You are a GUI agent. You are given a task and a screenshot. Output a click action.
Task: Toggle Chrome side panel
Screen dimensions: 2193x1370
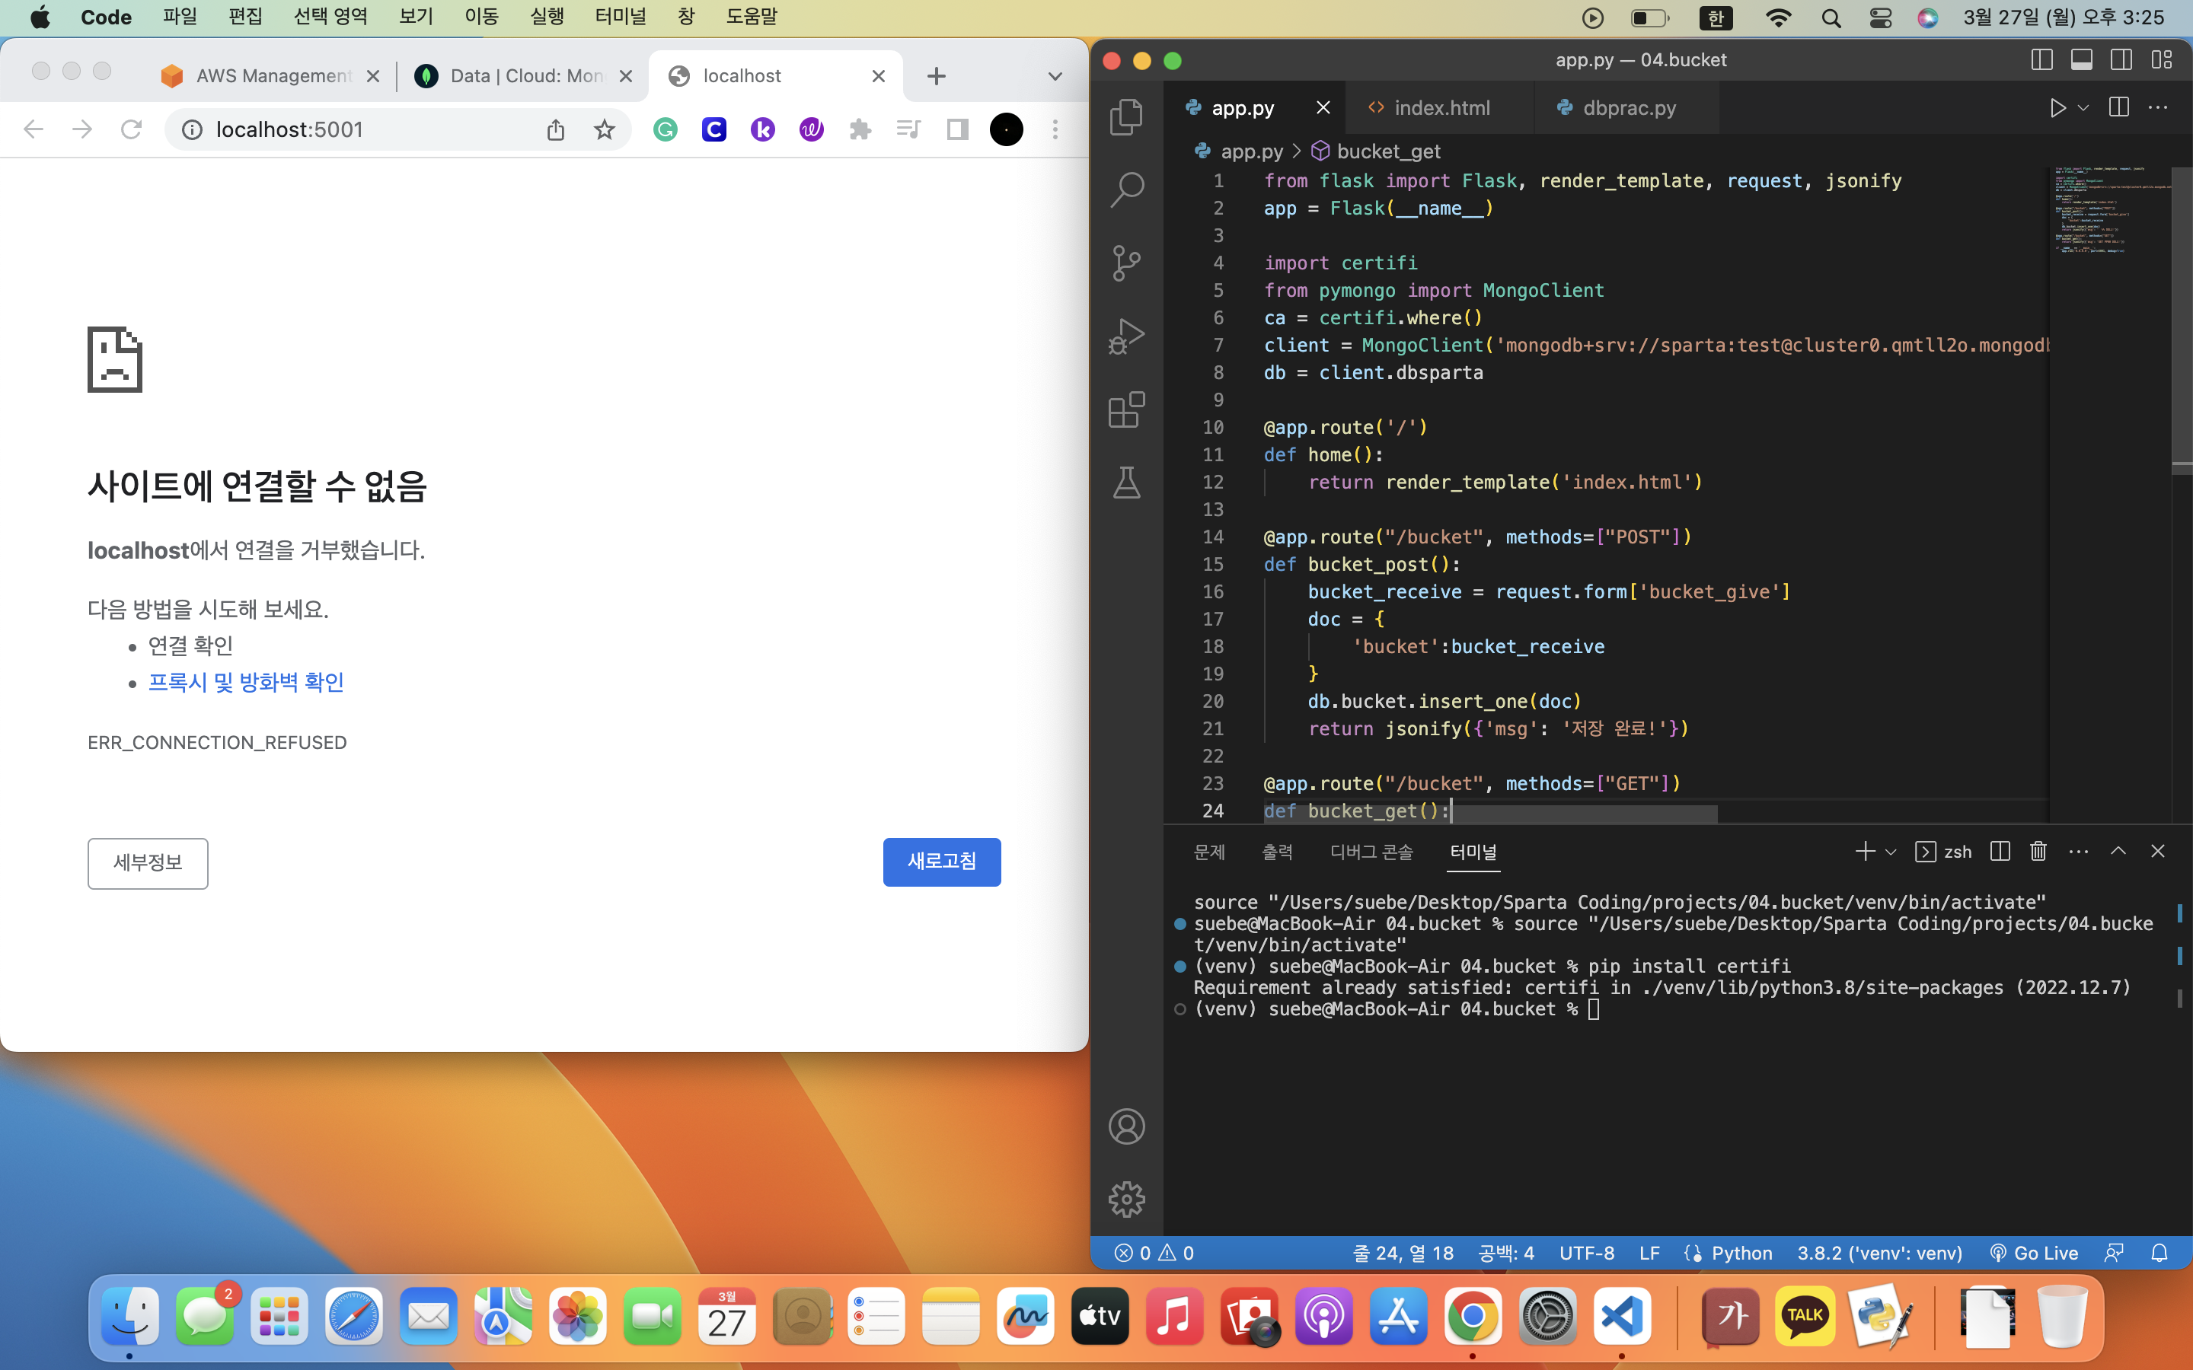[x=957, y=129]
